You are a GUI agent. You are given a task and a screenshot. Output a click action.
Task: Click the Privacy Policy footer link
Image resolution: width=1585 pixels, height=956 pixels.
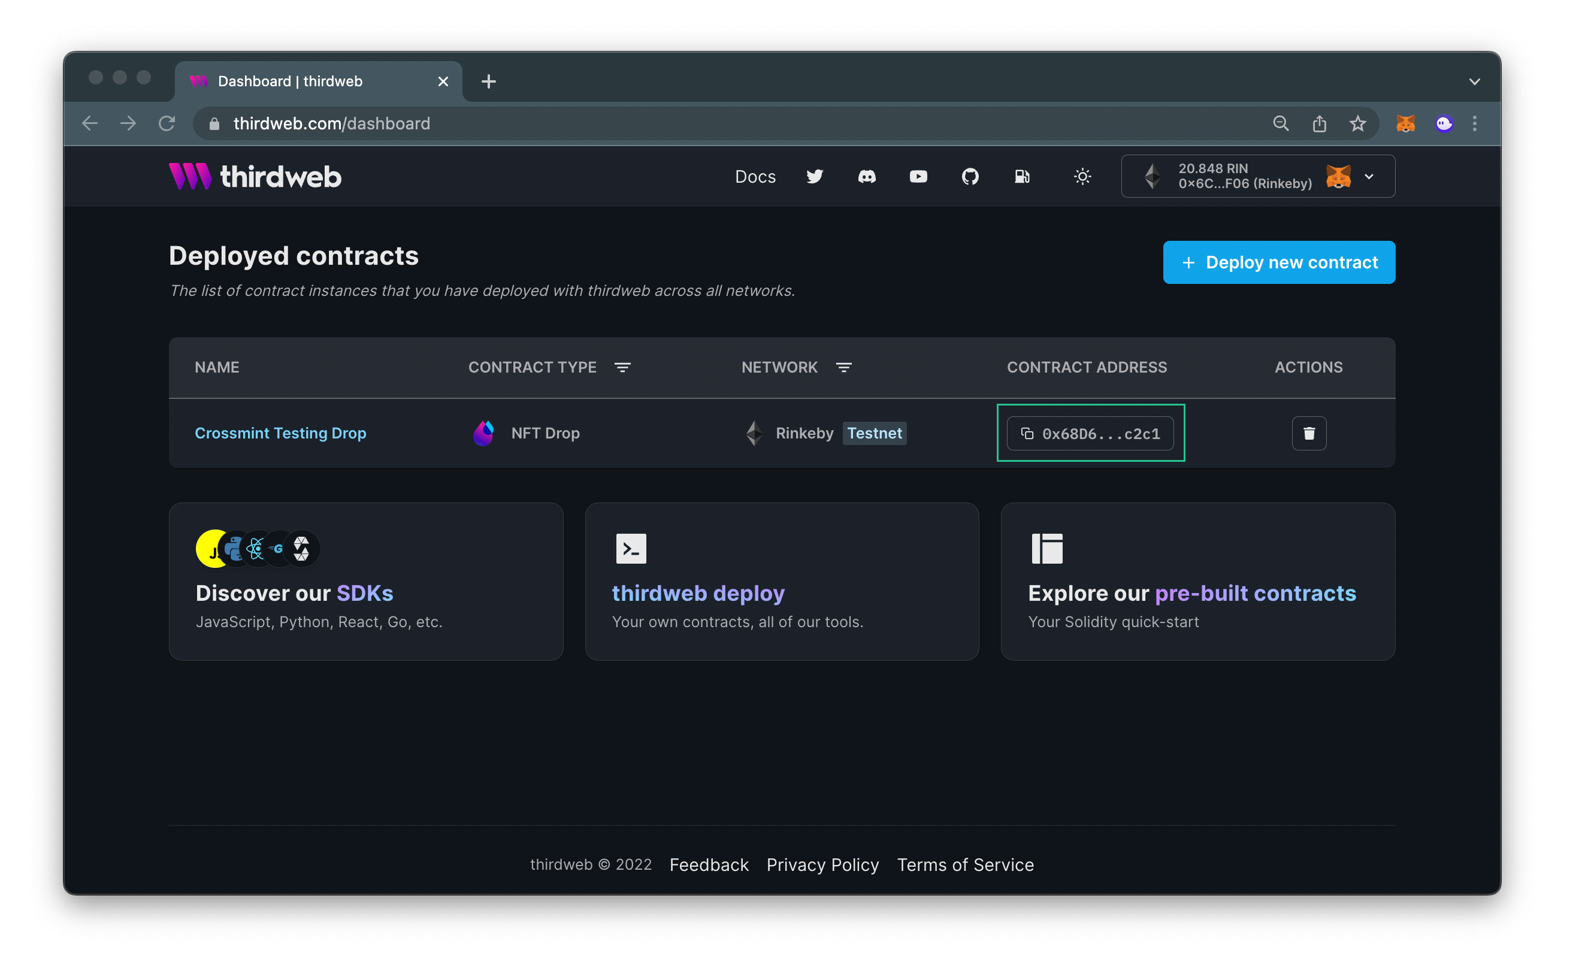click(x=822, y=864)
